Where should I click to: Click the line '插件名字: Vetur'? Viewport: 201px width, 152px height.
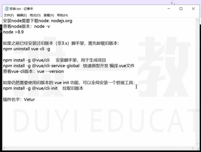pos(19,99)
